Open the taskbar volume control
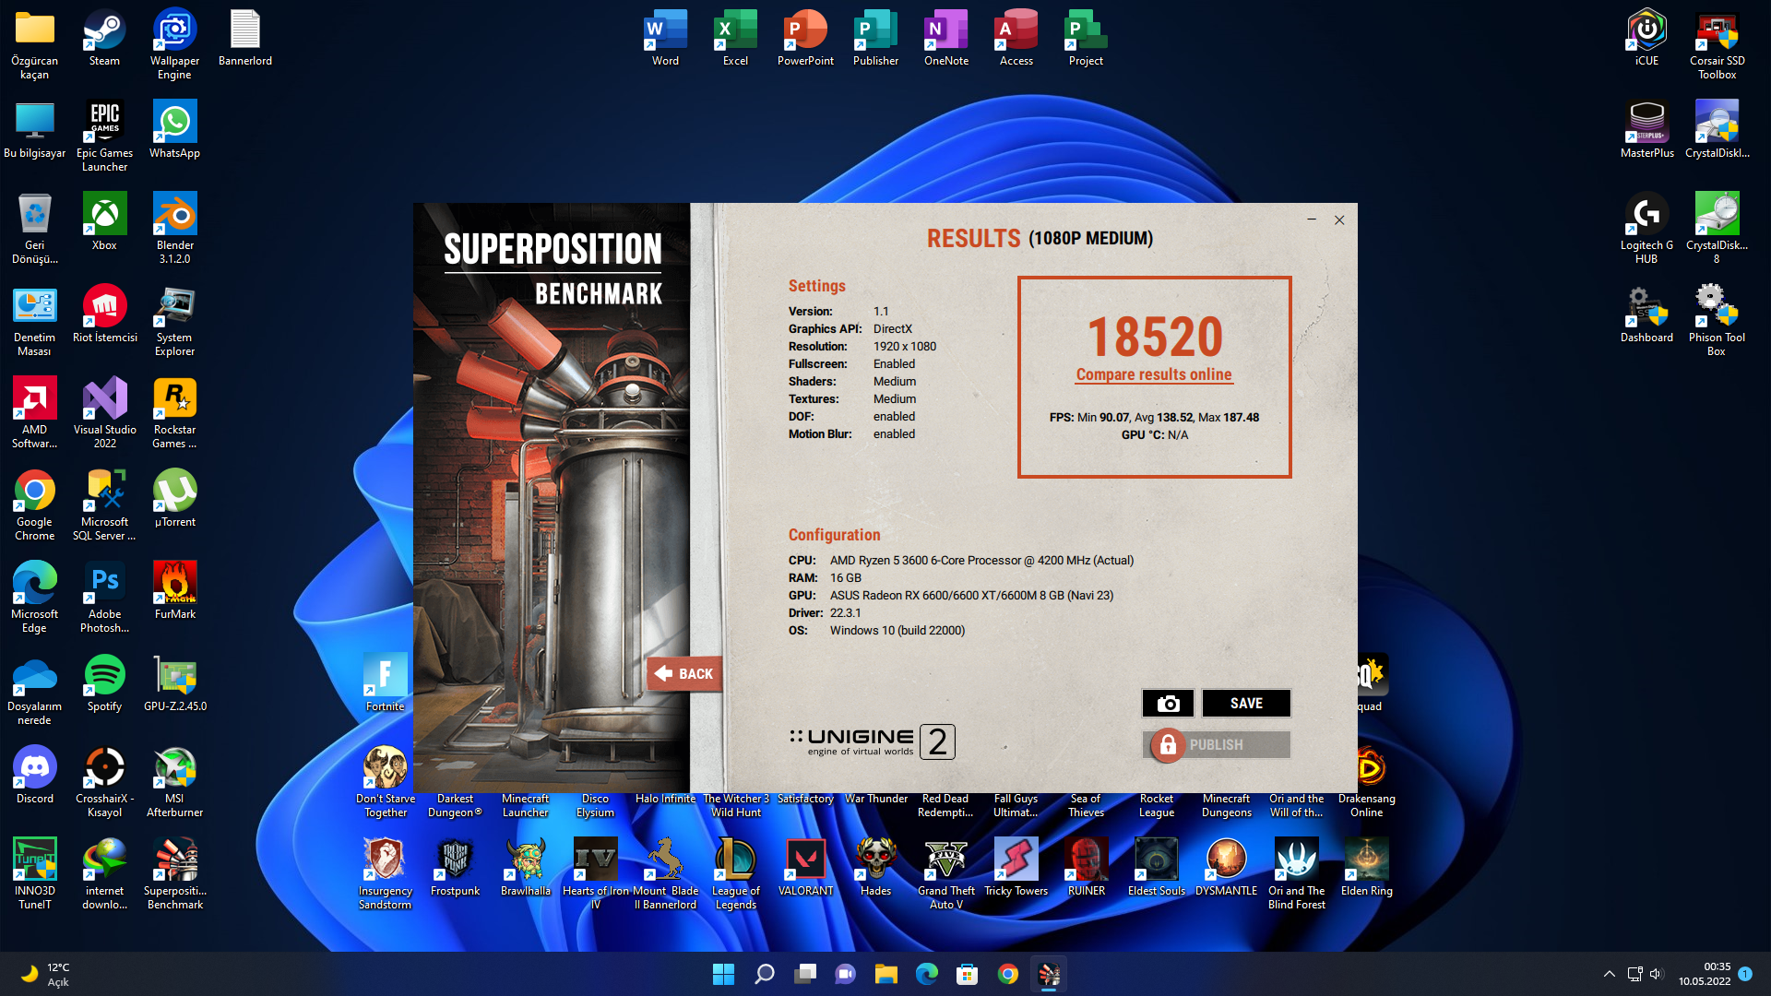 (x=1656, y=974)
